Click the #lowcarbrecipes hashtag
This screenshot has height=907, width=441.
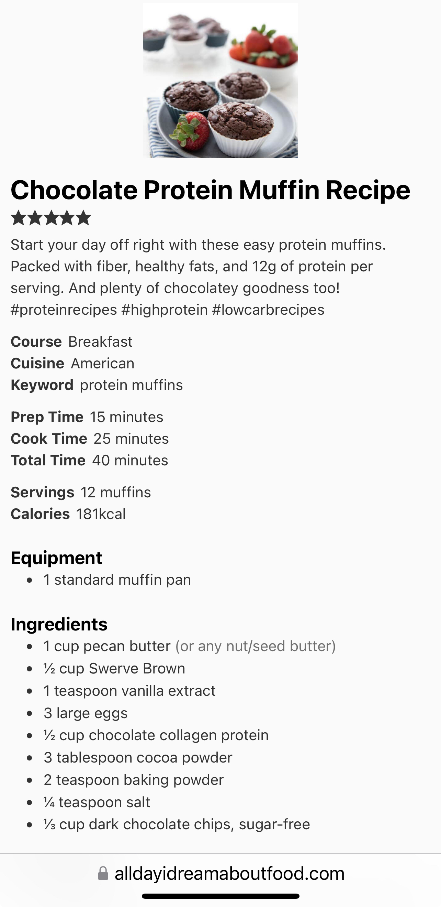(x=268, y=310)
